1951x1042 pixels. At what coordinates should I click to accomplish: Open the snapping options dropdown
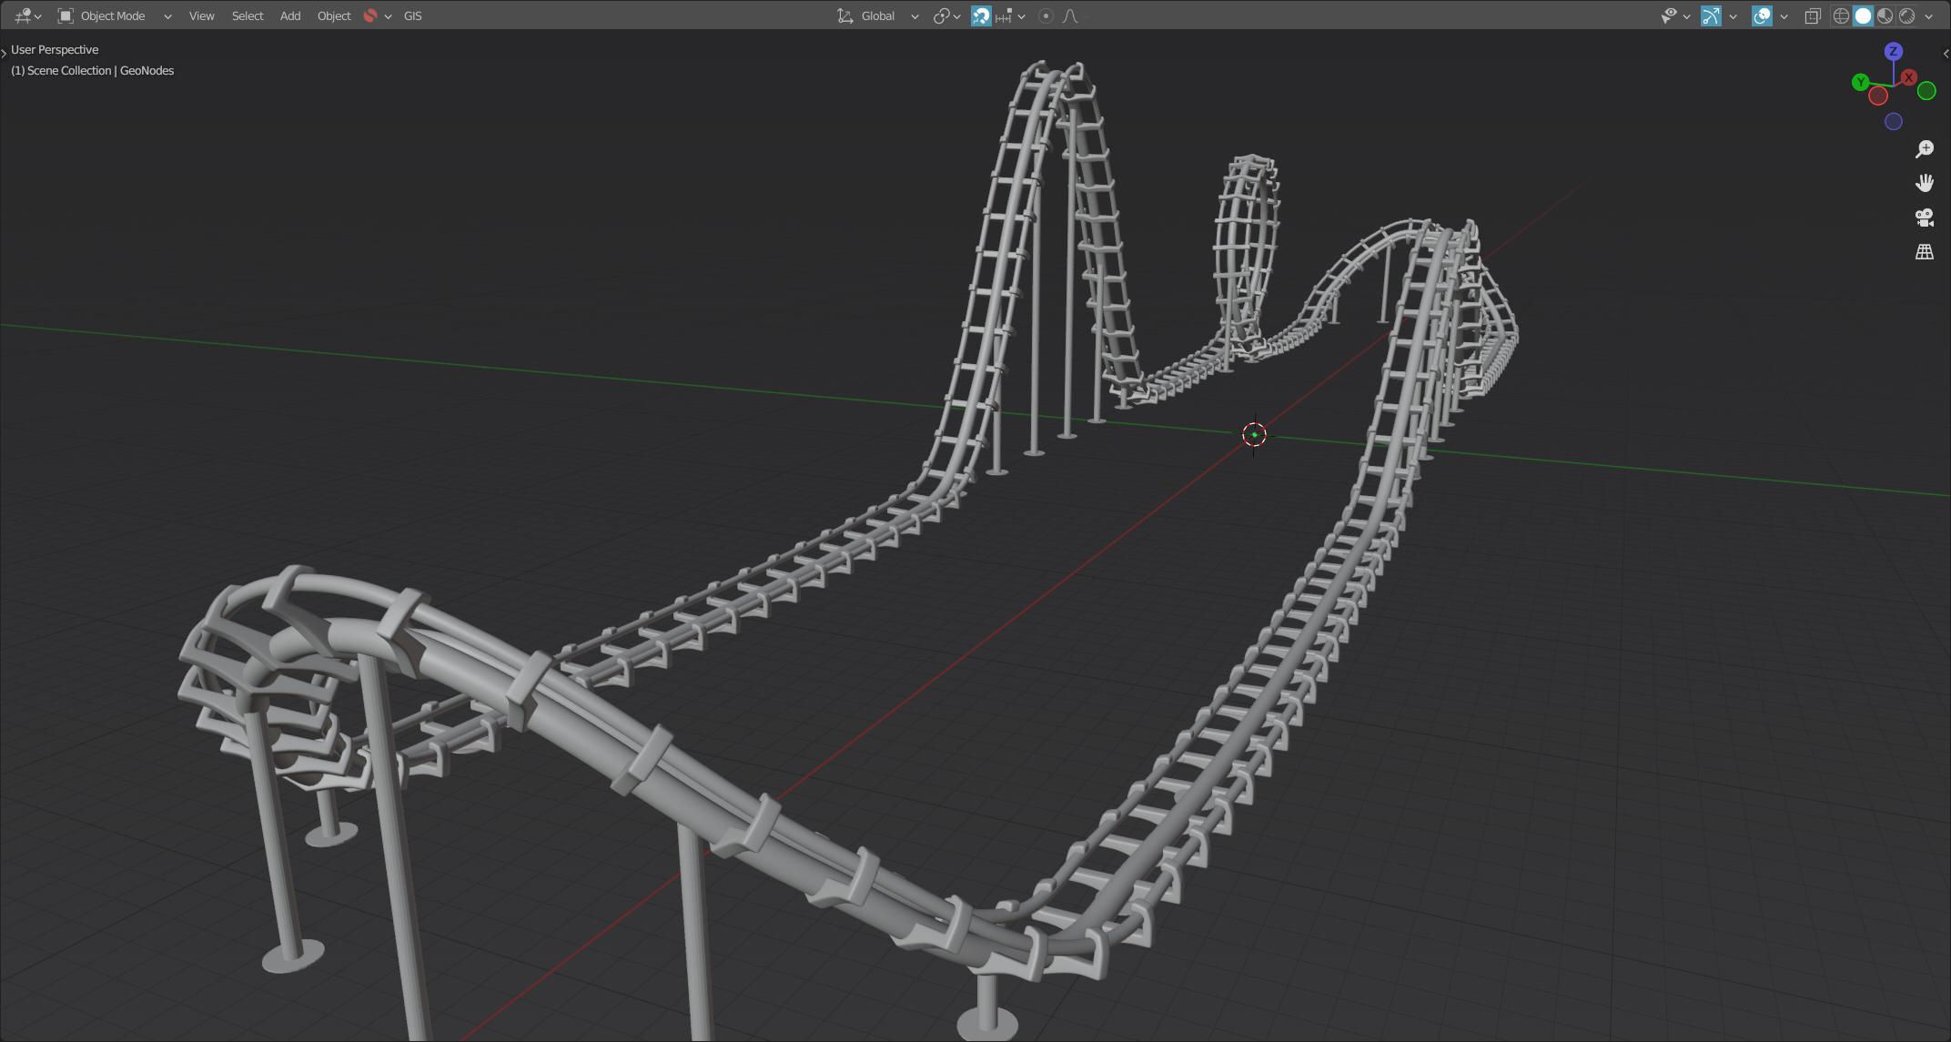(1010, 15)
